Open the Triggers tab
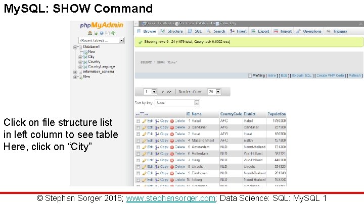This screenshot has width=364, height=204. click(337, 31)
